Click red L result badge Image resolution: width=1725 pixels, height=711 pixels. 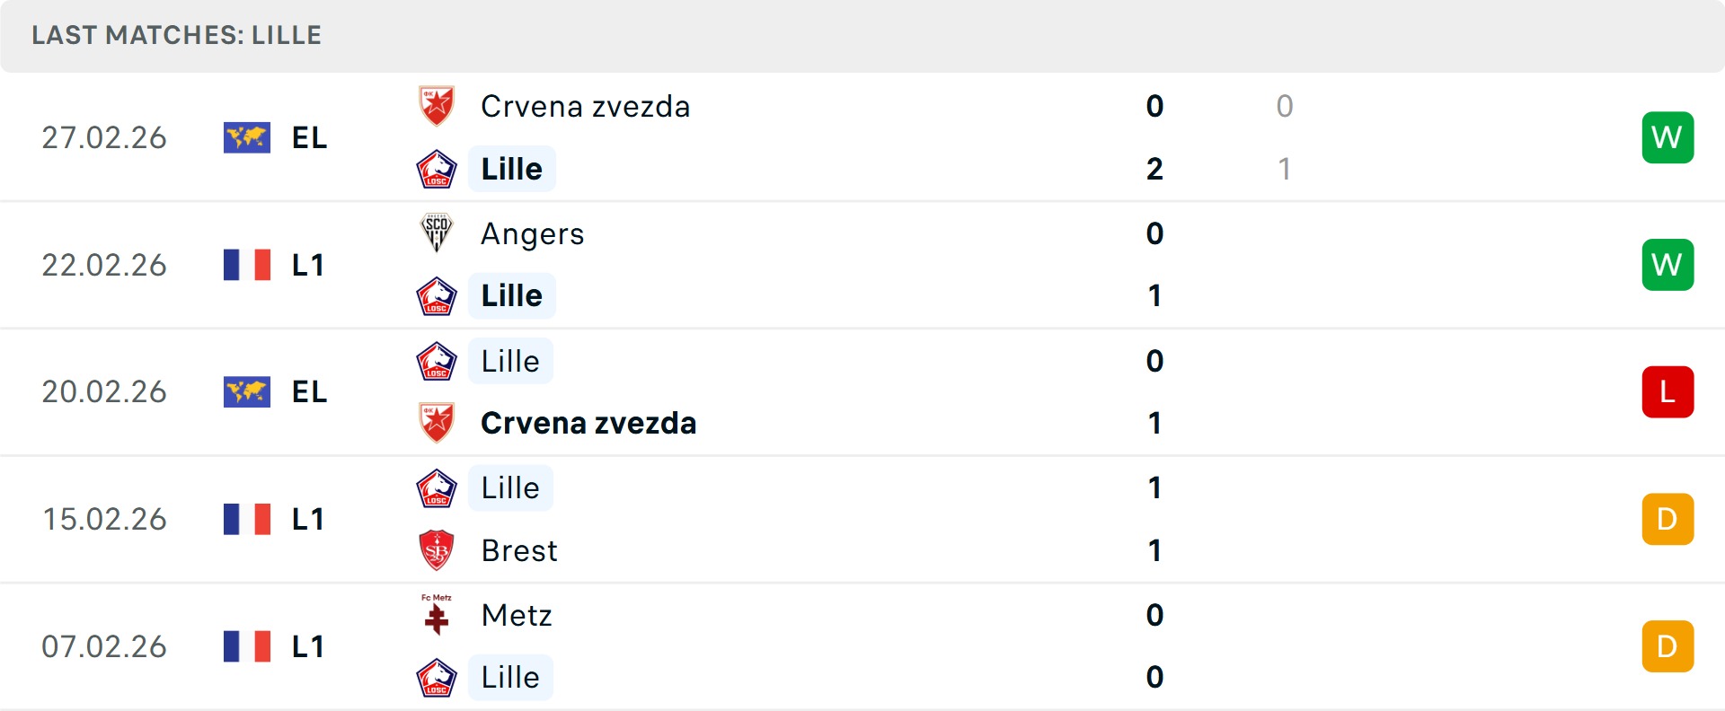[x=1667, y=391]
